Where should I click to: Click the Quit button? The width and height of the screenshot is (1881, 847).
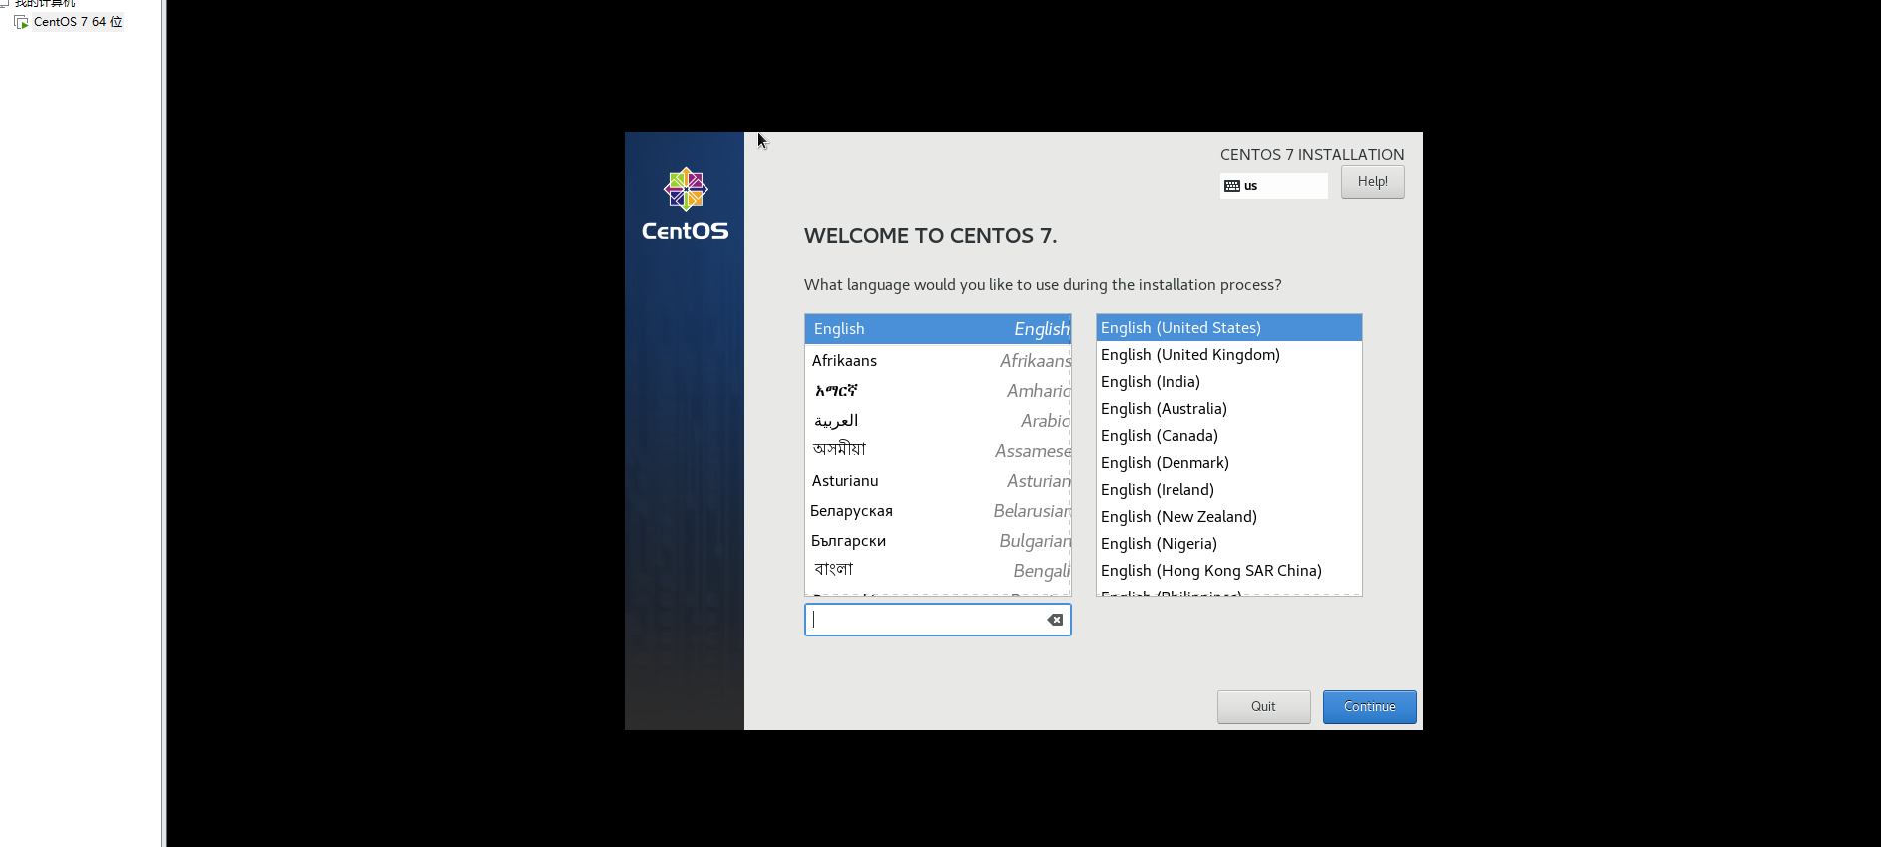tap(1263, 706)
